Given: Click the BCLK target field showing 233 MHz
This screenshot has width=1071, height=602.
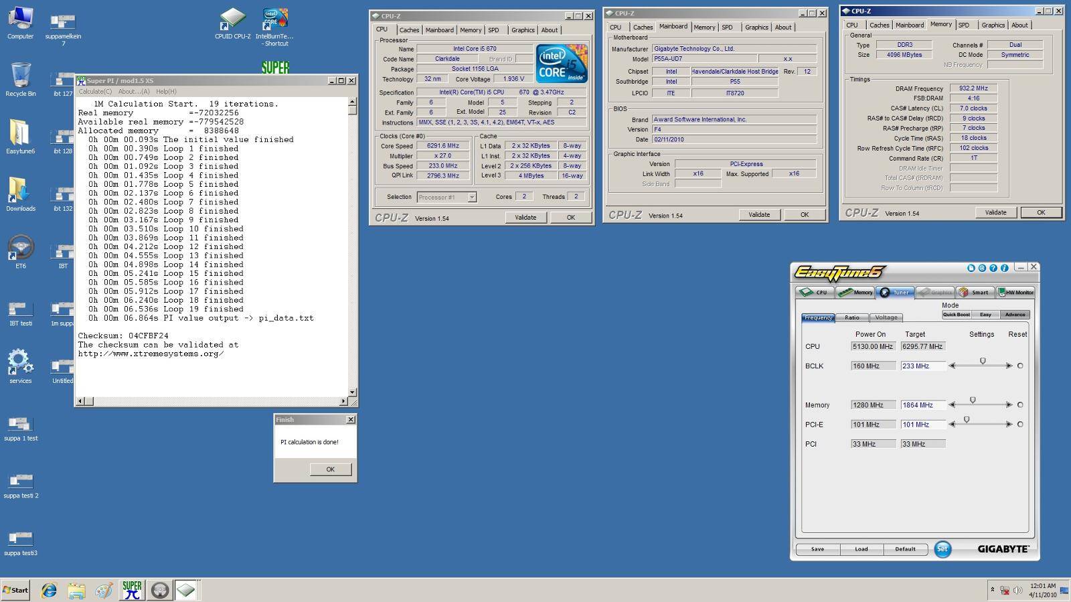Looking at the screenshot, I should pos(923,366).
